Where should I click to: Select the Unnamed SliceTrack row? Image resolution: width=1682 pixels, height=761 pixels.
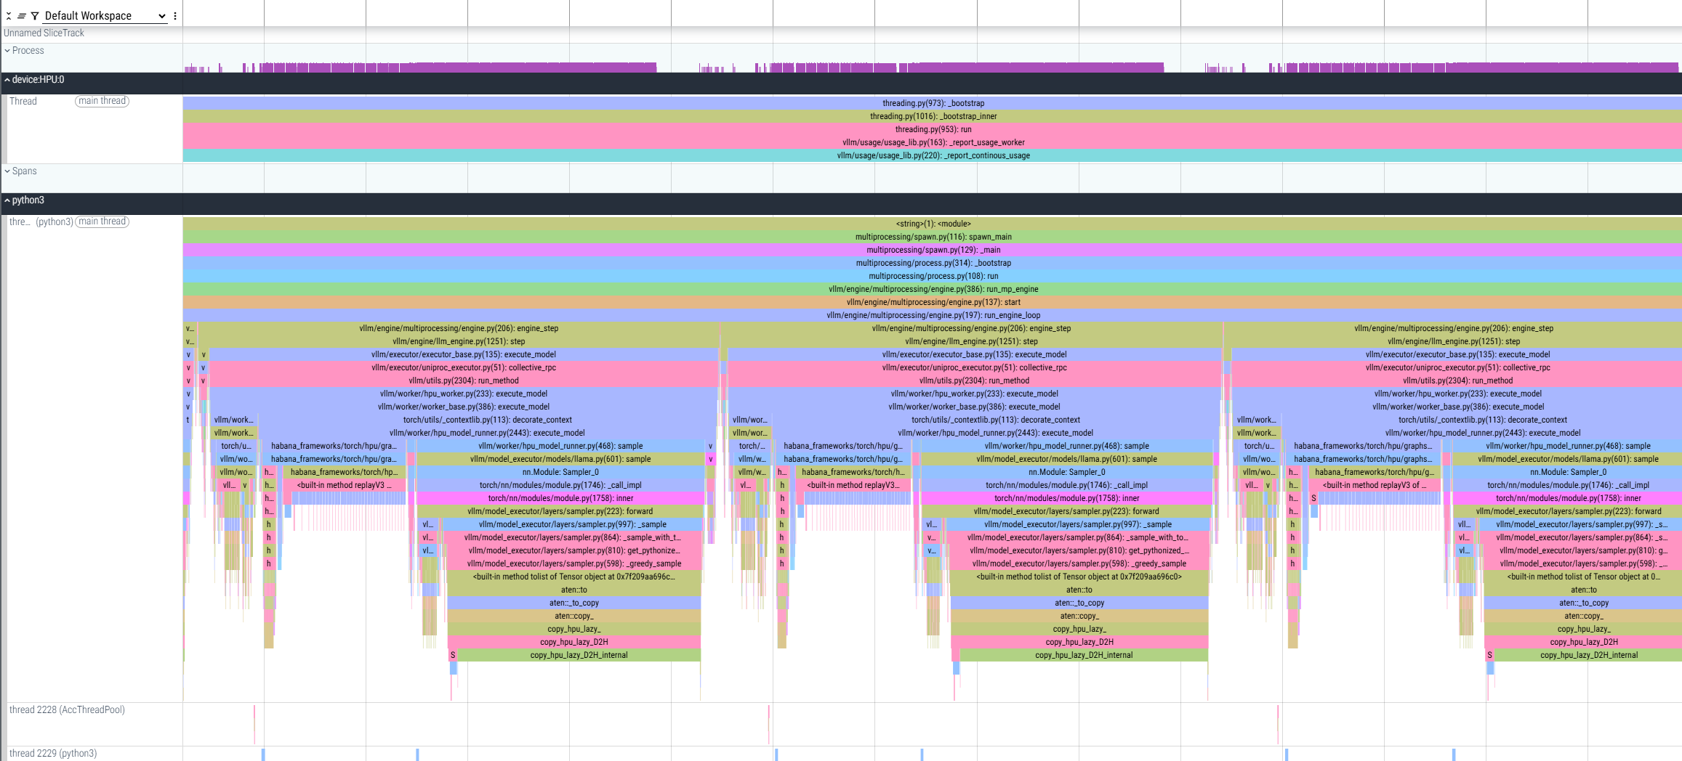(44, 33)
